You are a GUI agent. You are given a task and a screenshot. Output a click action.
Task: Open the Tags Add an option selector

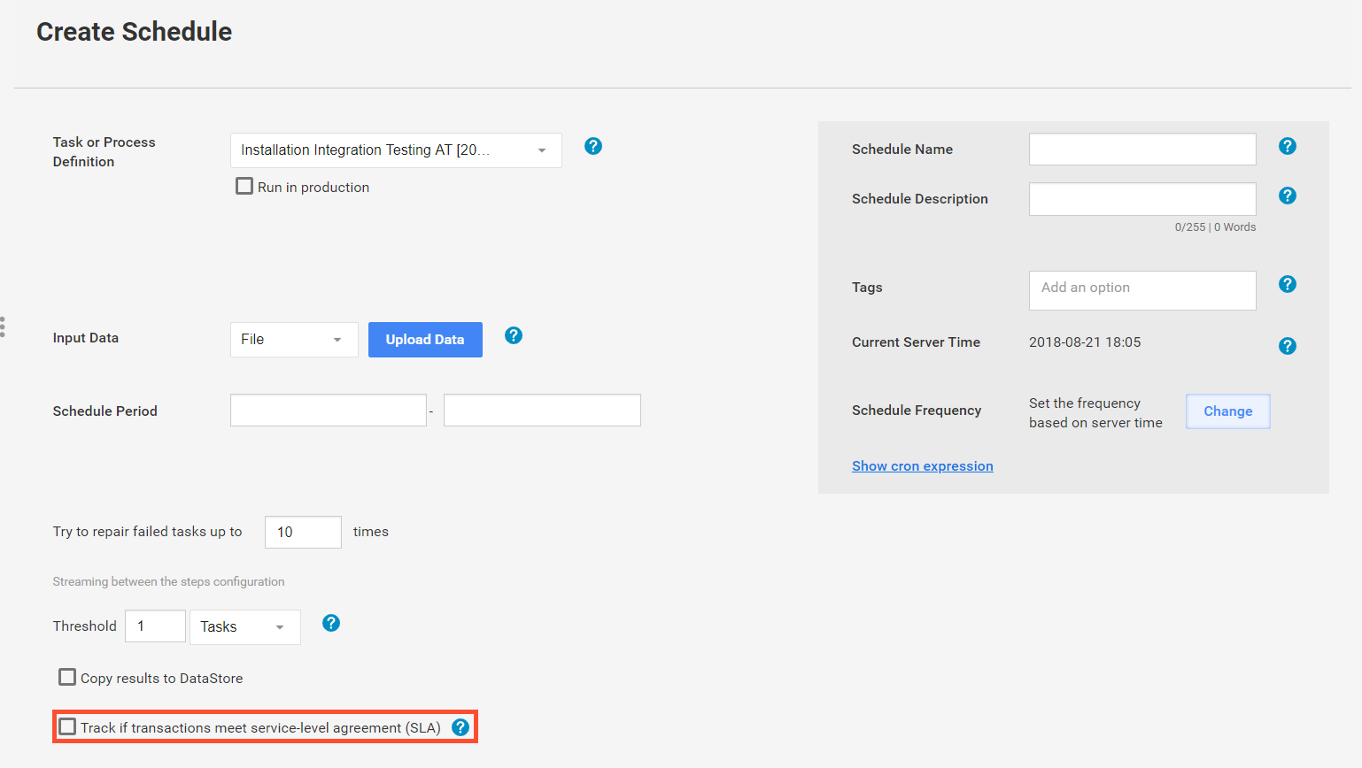[1142, 290]
